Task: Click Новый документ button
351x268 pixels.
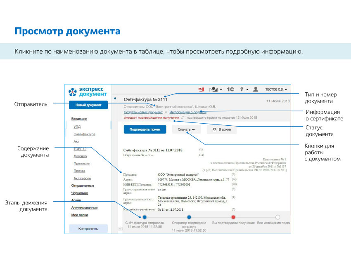Action: pos(88,105)
